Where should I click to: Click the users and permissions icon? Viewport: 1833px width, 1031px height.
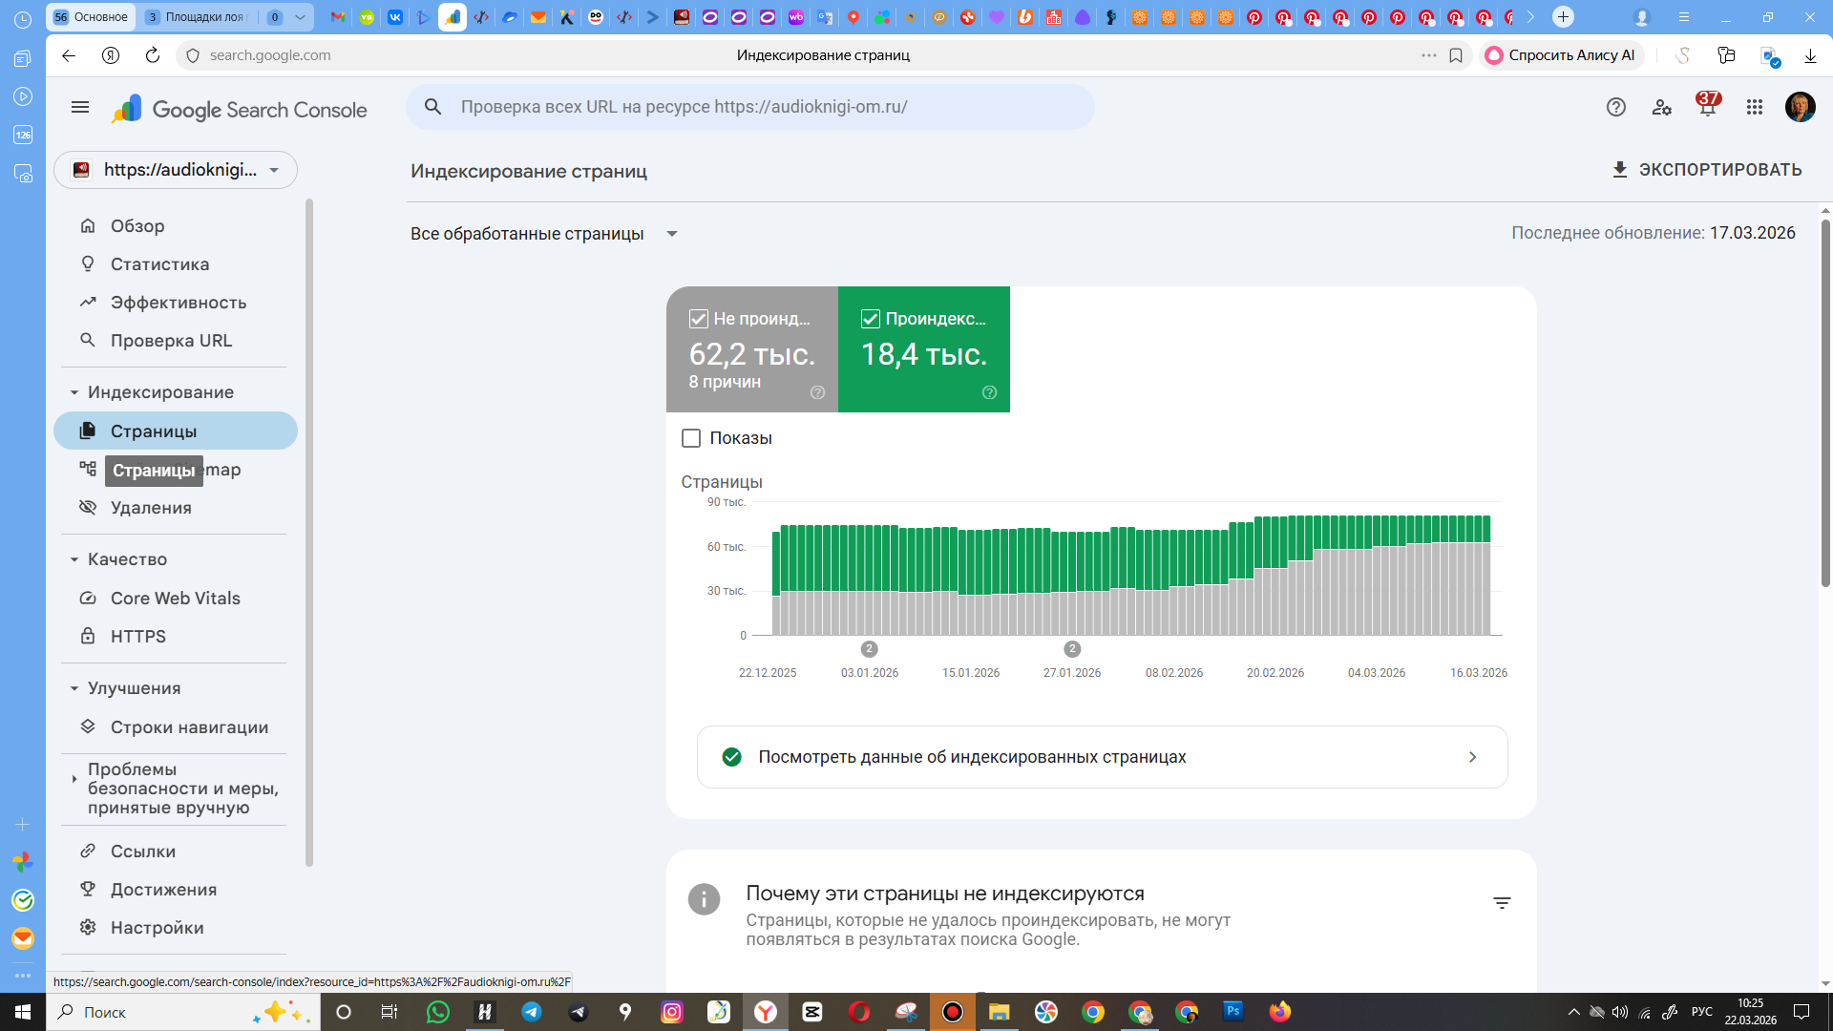(x=1661, y=108)
